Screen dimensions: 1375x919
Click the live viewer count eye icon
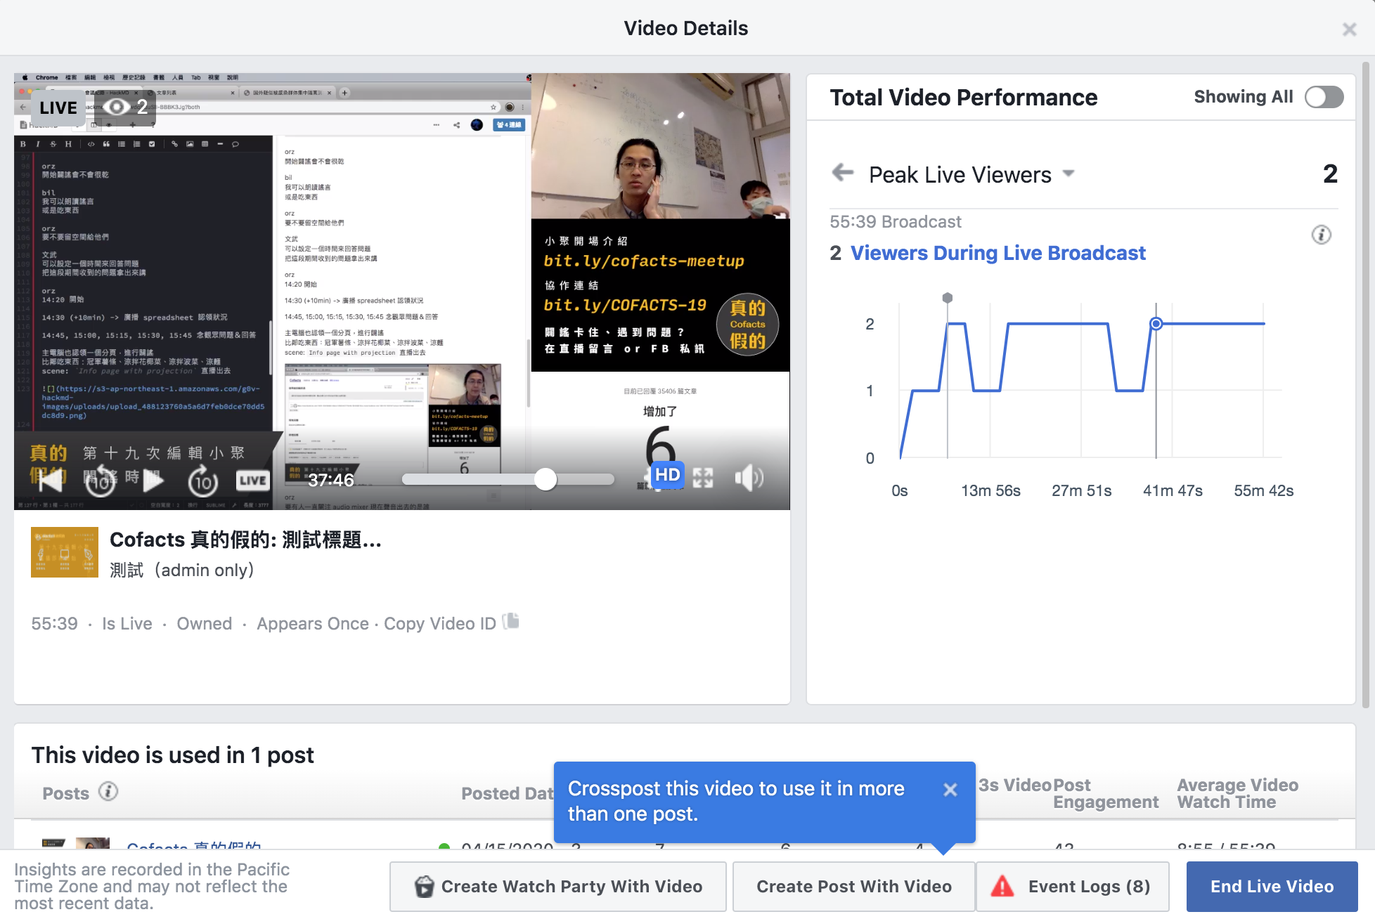point(117,107)
